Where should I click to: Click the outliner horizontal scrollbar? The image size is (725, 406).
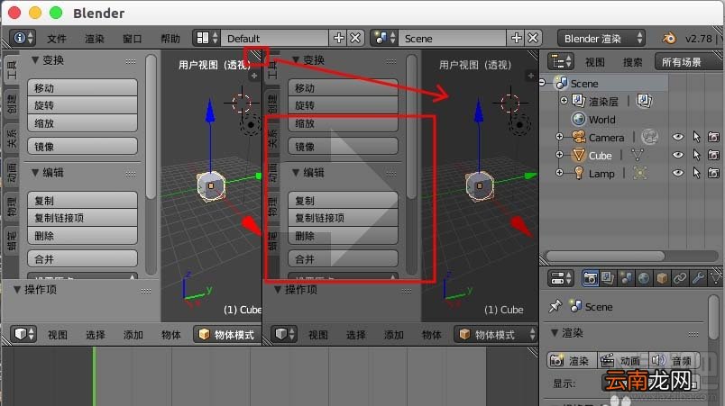coord(605,256)
